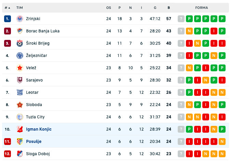Click the Igman Konjic team logo

[x=20, y=129]
